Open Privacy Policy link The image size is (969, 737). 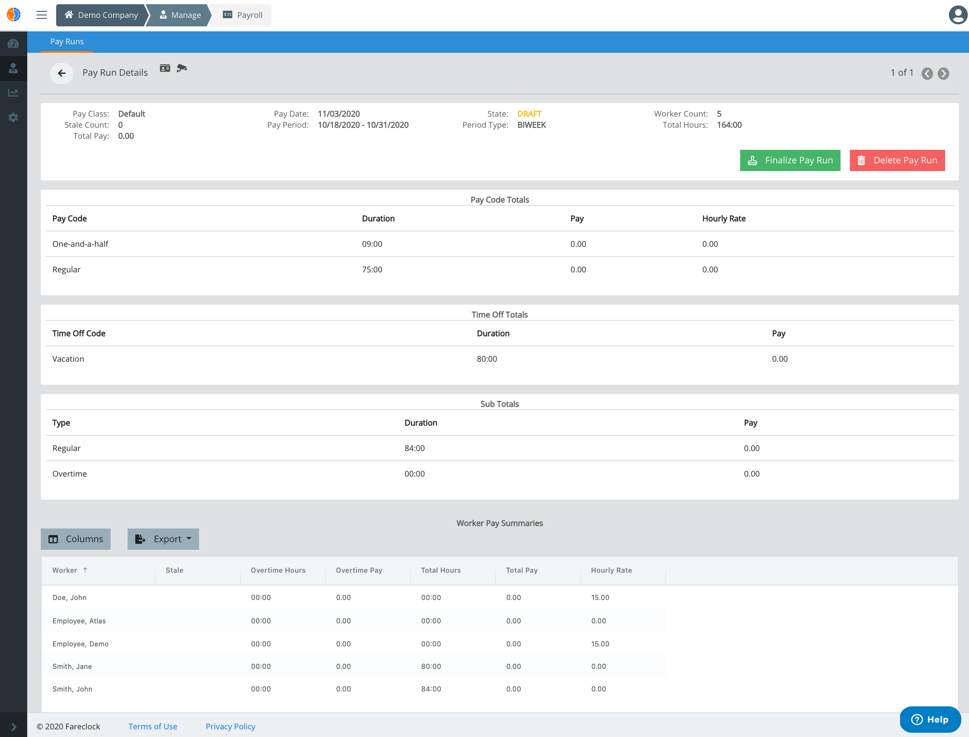coord(230,726)
